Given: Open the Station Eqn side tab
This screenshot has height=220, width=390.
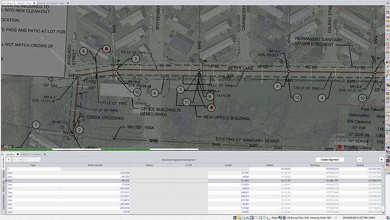Looking at the screenshot, I should 3,186.
